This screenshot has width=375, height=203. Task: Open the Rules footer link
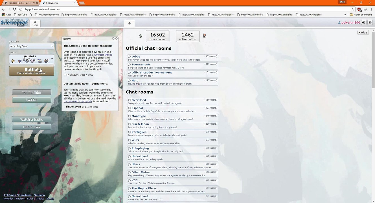pyautogui.click(x=30, y=198)
